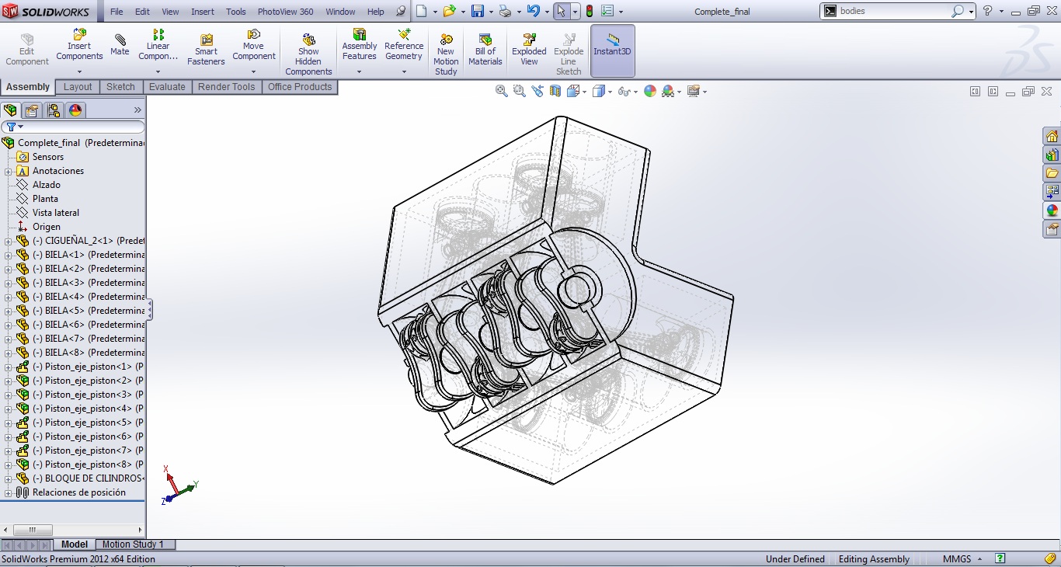The image size is (1061, 567).
Task: Click the status bar quick tips help icon
Action: pyautogui.click(x=1000, y=558)
